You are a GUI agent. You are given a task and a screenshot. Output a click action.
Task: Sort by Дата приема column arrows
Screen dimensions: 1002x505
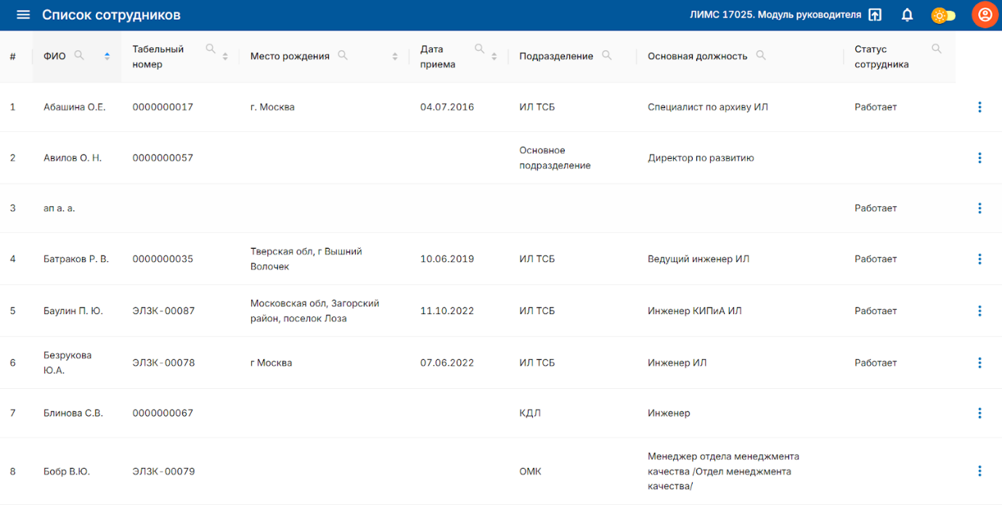[494, 56]
